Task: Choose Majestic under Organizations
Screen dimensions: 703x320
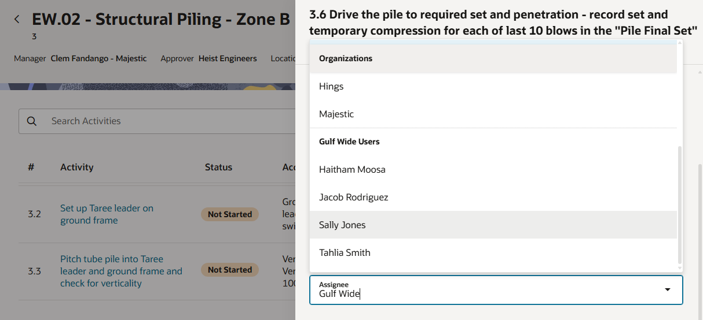Action: tap(336, 114)
